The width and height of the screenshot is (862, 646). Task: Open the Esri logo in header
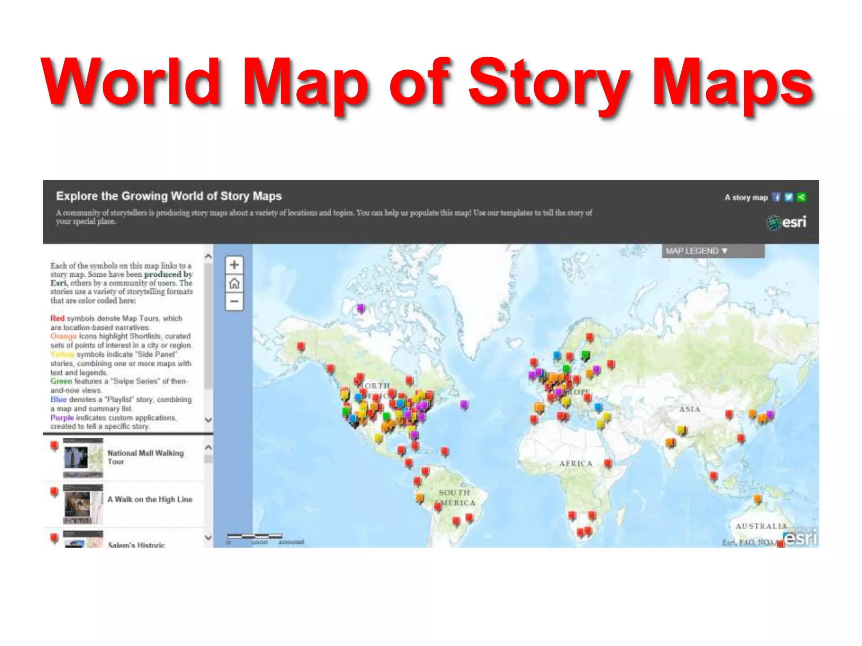[x=786, y=222]
